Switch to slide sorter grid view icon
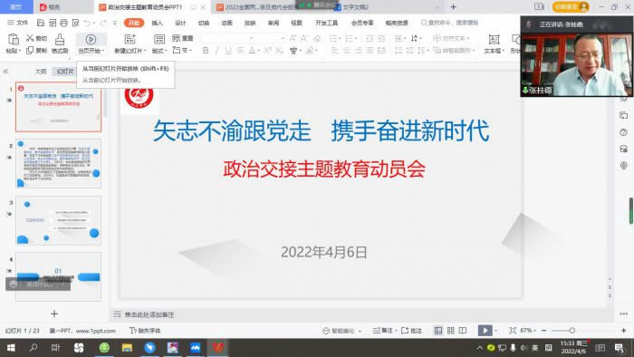 pos(450,331)
